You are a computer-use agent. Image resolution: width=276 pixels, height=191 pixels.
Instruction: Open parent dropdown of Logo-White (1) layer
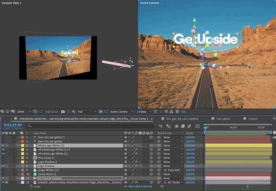[x=173, y=170]
